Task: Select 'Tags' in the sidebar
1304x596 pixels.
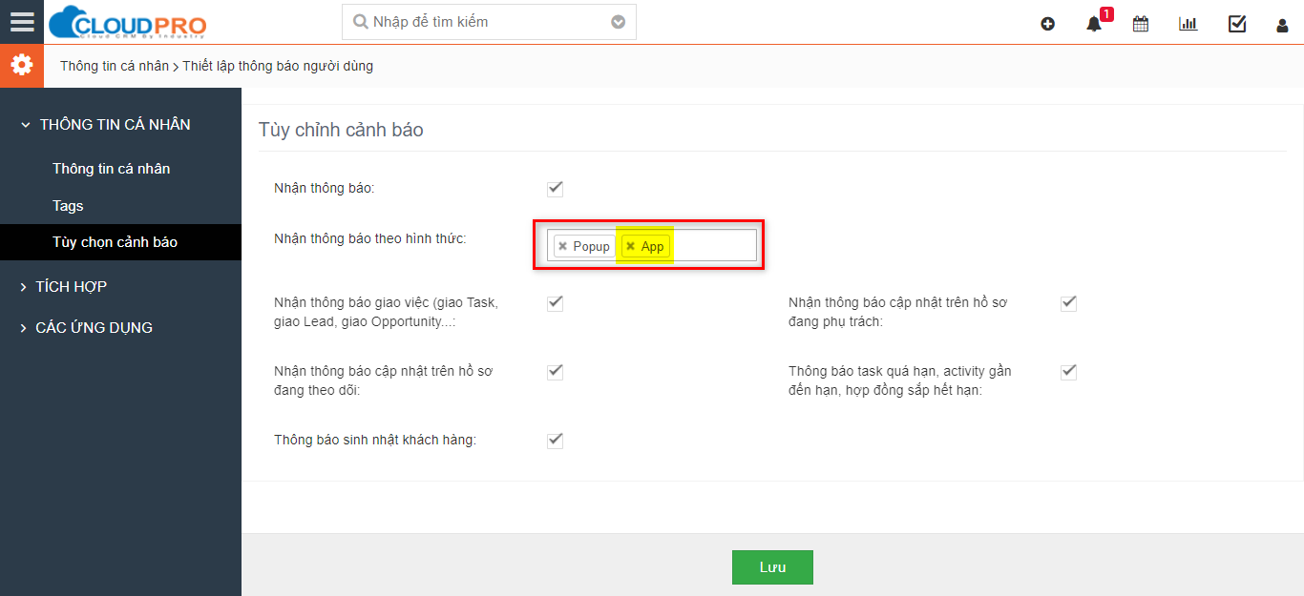Action: 68,206
